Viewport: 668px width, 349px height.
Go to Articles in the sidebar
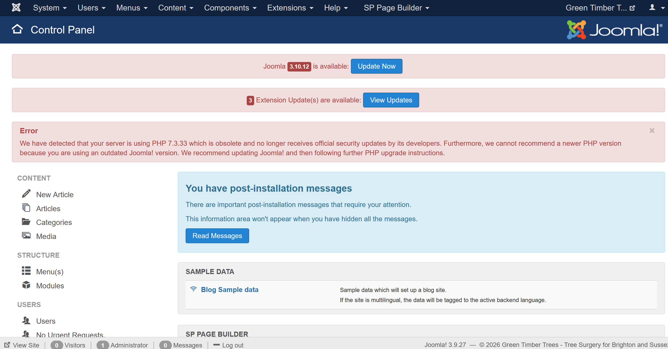tap(48, 209)
